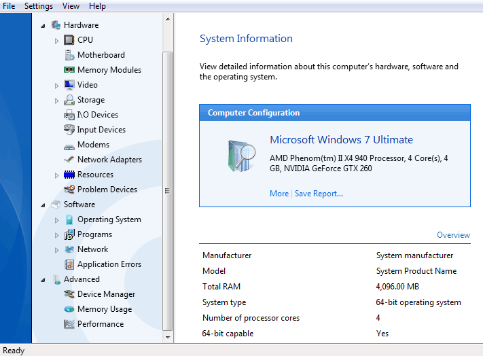Expand the Operating System node
This screenshot has height=356, width=483.
tap(57, 220)
